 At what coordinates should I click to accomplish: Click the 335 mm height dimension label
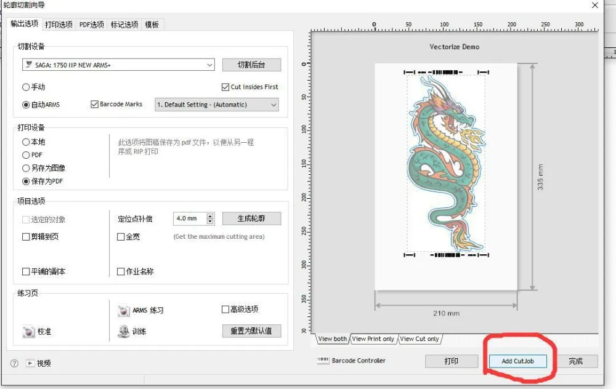click(x=541, y=177)
